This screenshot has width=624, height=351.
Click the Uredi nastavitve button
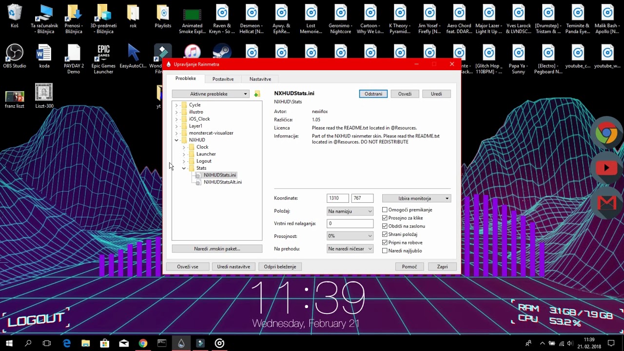click(234, 267)
